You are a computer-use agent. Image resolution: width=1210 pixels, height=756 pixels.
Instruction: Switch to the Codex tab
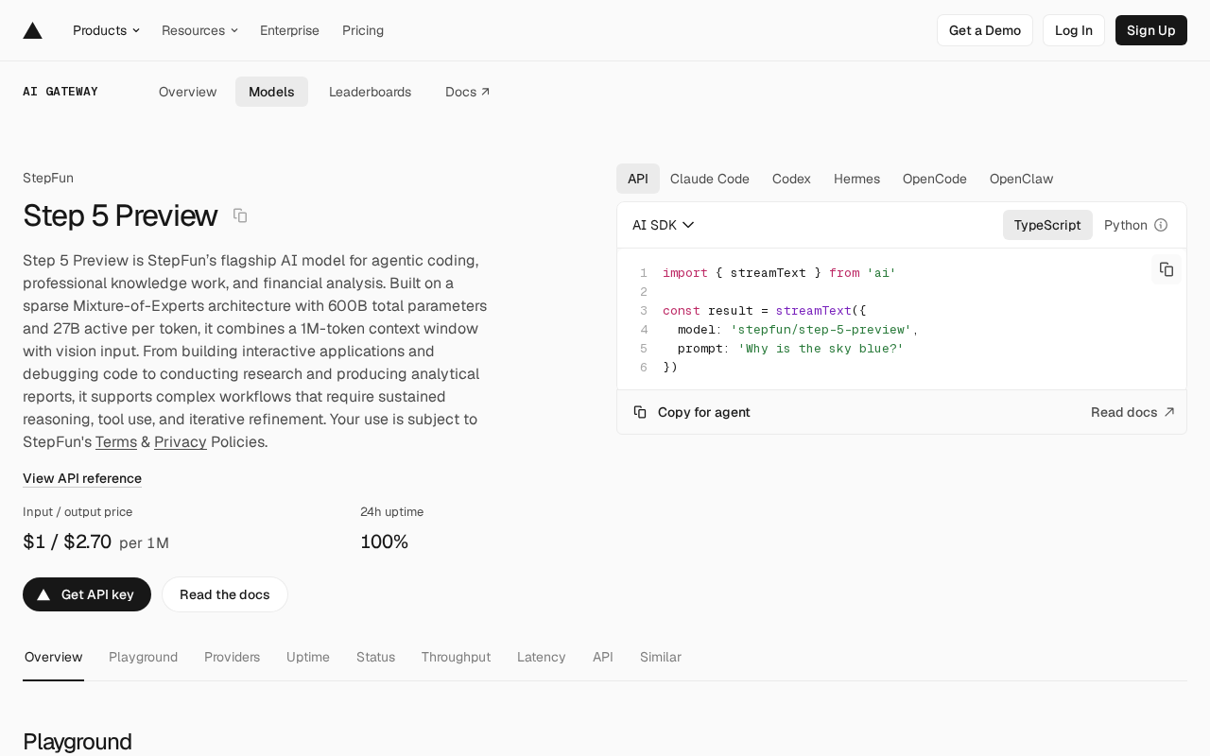point(791,179)
